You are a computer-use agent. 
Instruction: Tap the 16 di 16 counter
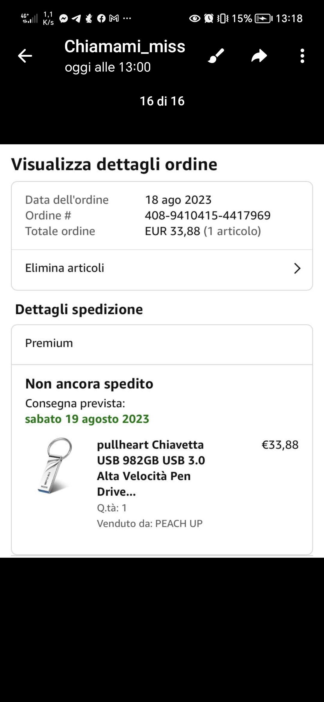tap(162, 101)
